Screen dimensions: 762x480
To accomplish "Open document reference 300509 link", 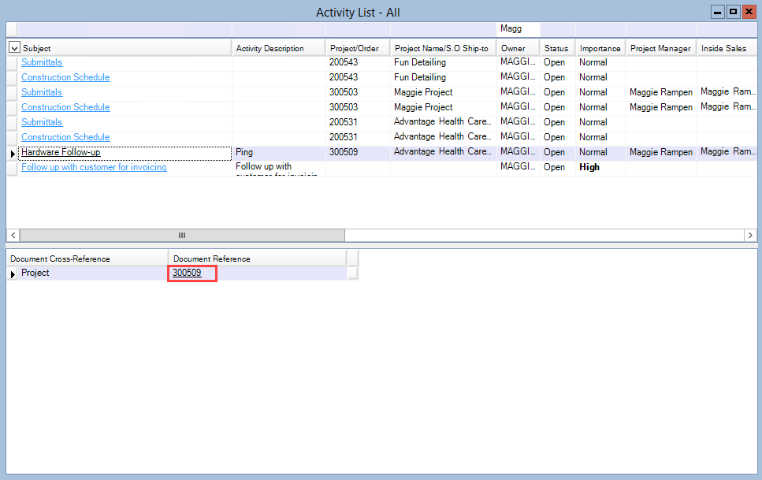I will (187, 273).
